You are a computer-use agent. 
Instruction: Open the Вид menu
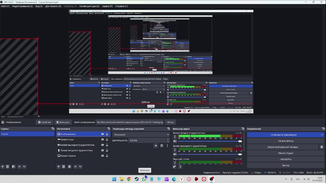(x=39, y=6)
